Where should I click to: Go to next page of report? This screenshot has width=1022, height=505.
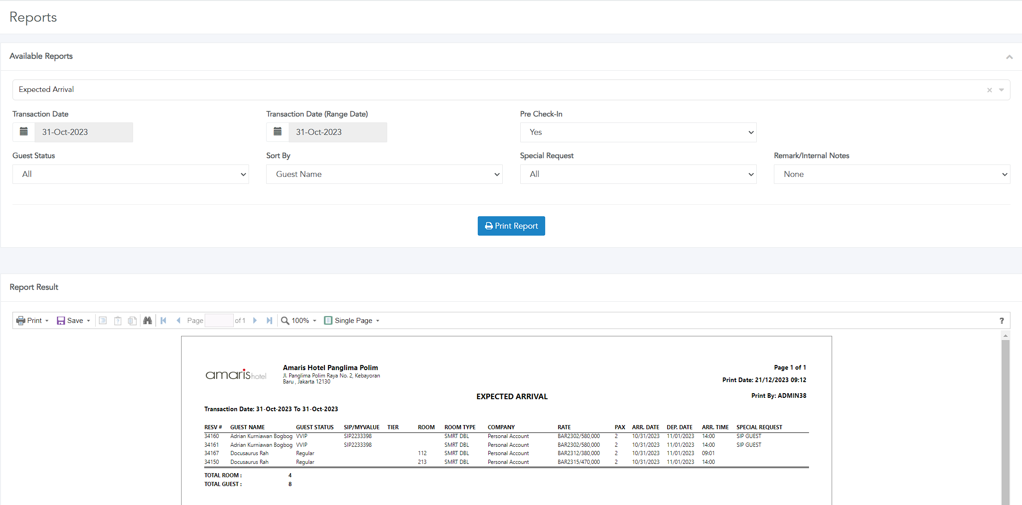pos(255,321)
